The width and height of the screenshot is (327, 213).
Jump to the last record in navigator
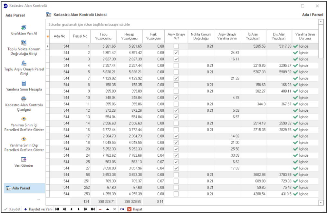pyautogui.click(x=93, y=209)
